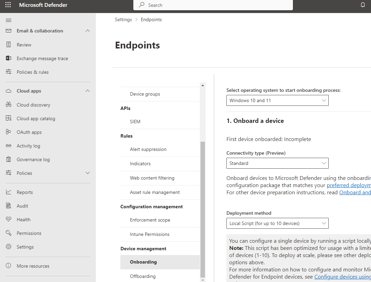Viewport: 371px width, 282px height.
Task: Click the "First device onboarded: Incomplete" text
Action: (x=269, y=139)
